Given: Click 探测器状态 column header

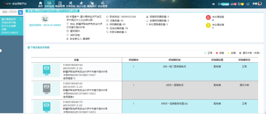Looking at the screenshot, I should pyautogui.click(x=244, y=60).
